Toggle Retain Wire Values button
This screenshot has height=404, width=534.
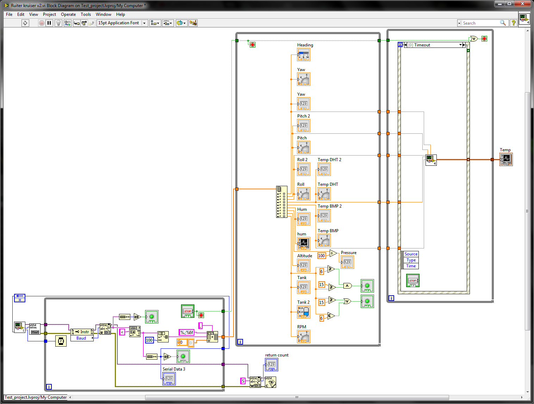click(x=67, y=23)
